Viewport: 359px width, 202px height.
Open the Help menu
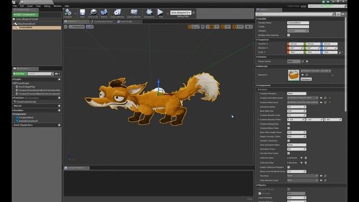click(x=67, y=6)
